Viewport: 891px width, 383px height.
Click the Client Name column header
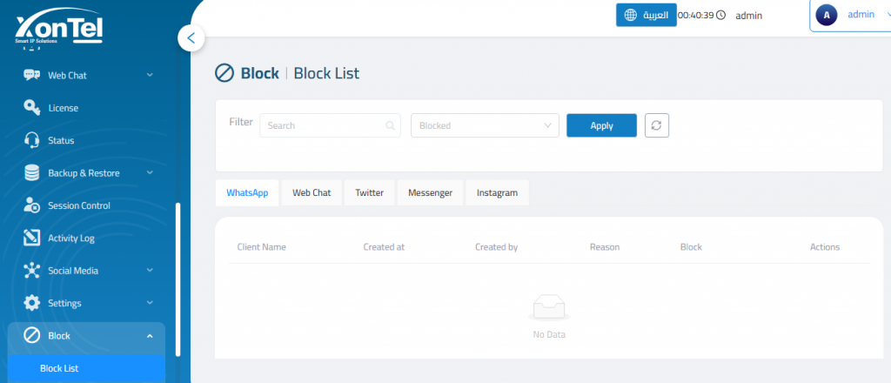click(261, 247)
